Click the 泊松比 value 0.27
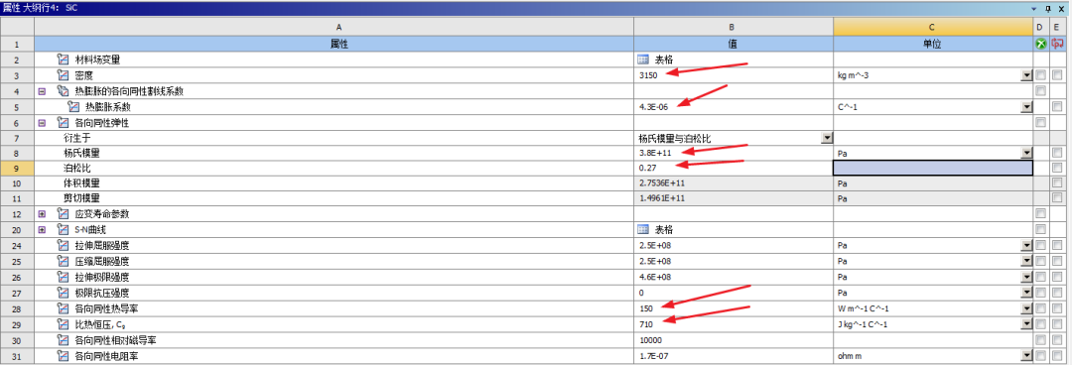Image resolution: width=1072 pixels, height=365 pixels. coord(646,168)
